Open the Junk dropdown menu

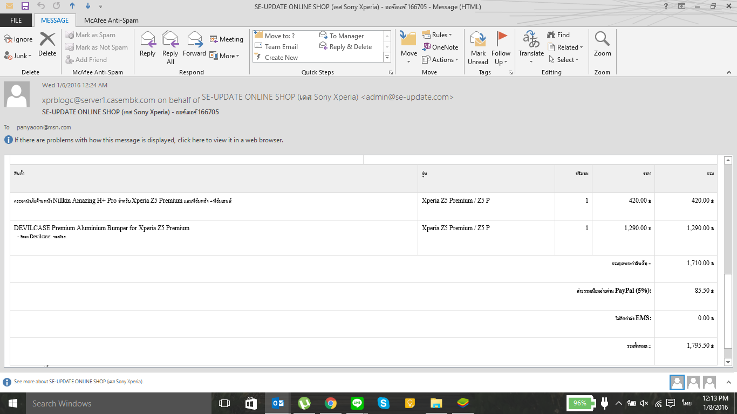click(18, 56)
